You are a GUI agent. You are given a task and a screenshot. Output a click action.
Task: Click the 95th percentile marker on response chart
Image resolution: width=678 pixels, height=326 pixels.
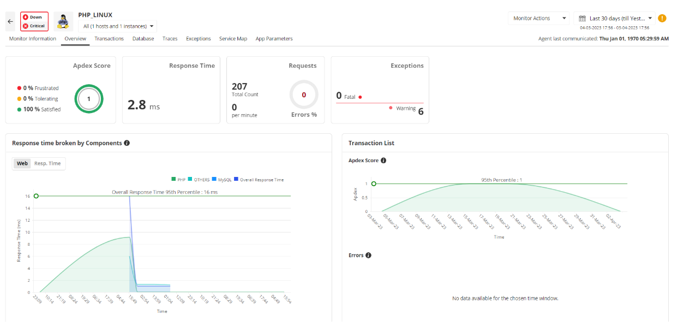pos(36,195)
